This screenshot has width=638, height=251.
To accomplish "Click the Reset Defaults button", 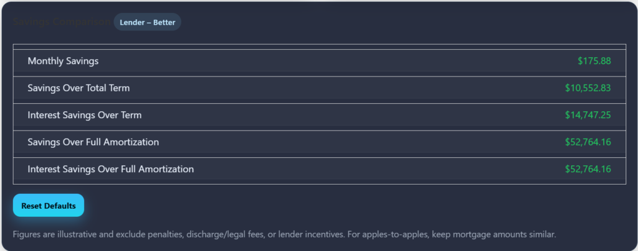I will (x=49, y=206).
